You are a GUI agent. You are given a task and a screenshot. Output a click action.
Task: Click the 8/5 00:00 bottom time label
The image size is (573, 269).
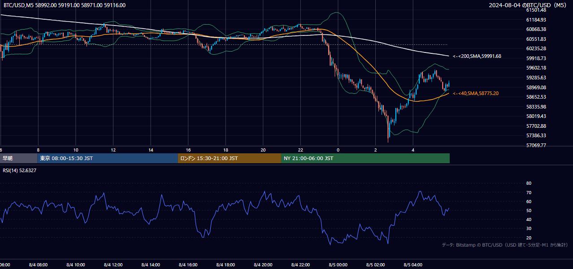[338, 265]
